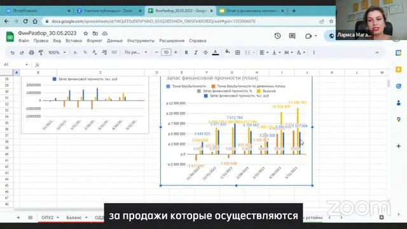This screenshot has width=407, height=229.
Task: Click the browser address bar URL
Action: tap(153, 21)
